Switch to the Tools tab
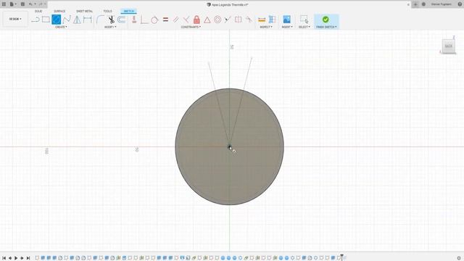Image resolution: width=464 pixels, height=261 pixels. (x=107, y=12)
